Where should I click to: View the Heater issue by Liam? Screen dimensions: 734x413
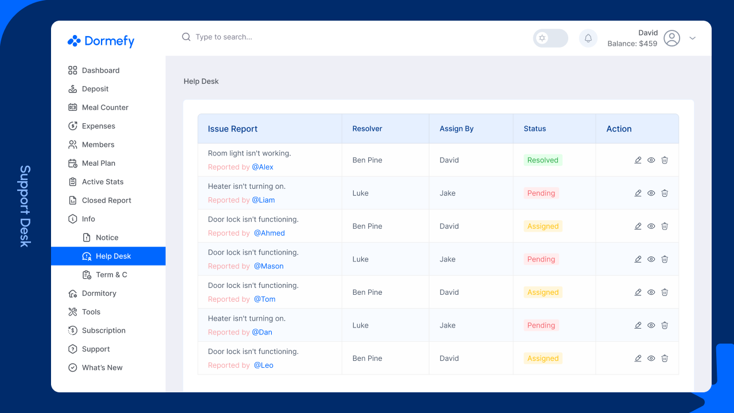pos(651,193)
